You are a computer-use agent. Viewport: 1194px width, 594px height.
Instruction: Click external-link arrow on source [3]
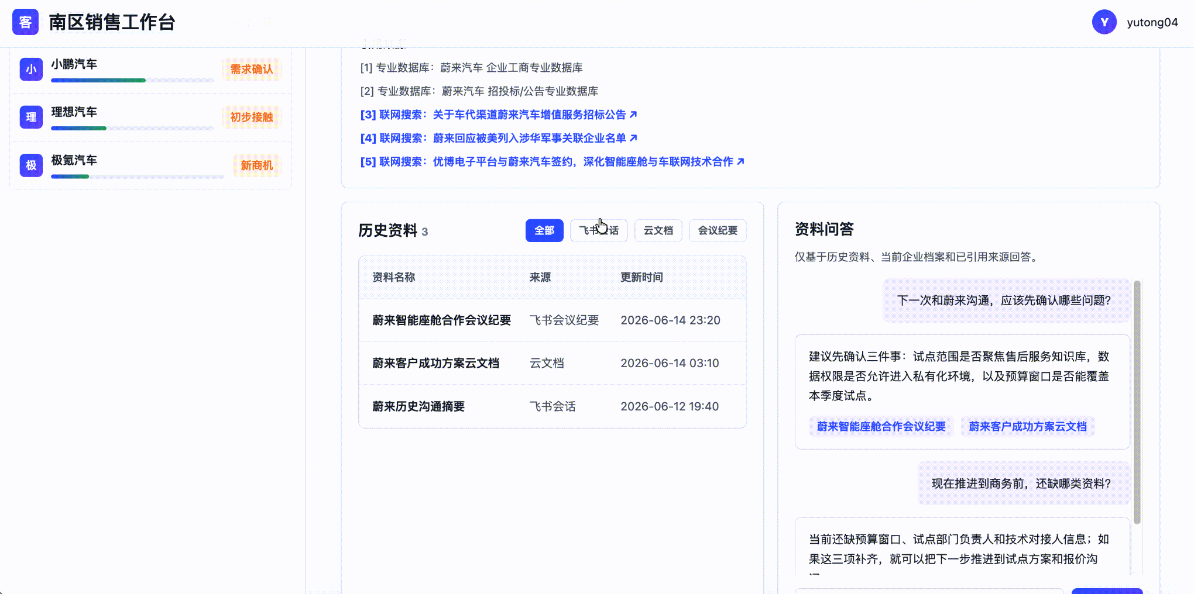coord(633,115)
